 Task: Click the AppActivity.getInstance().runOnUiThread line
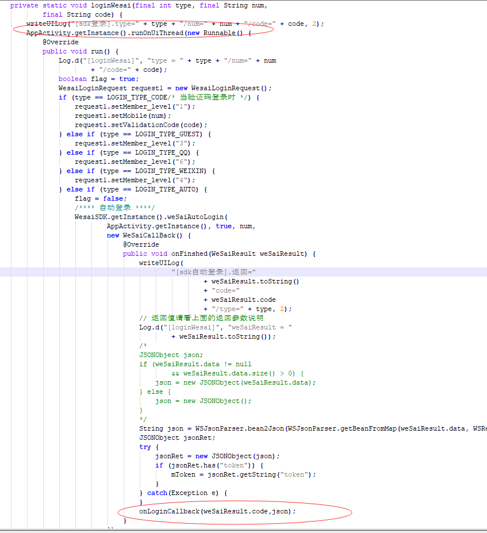click(139, 33)
